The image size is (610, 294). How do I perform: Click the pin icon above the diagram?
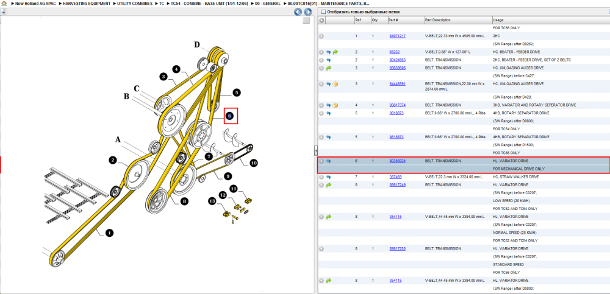pyautogui.click(x=4, y=12)
